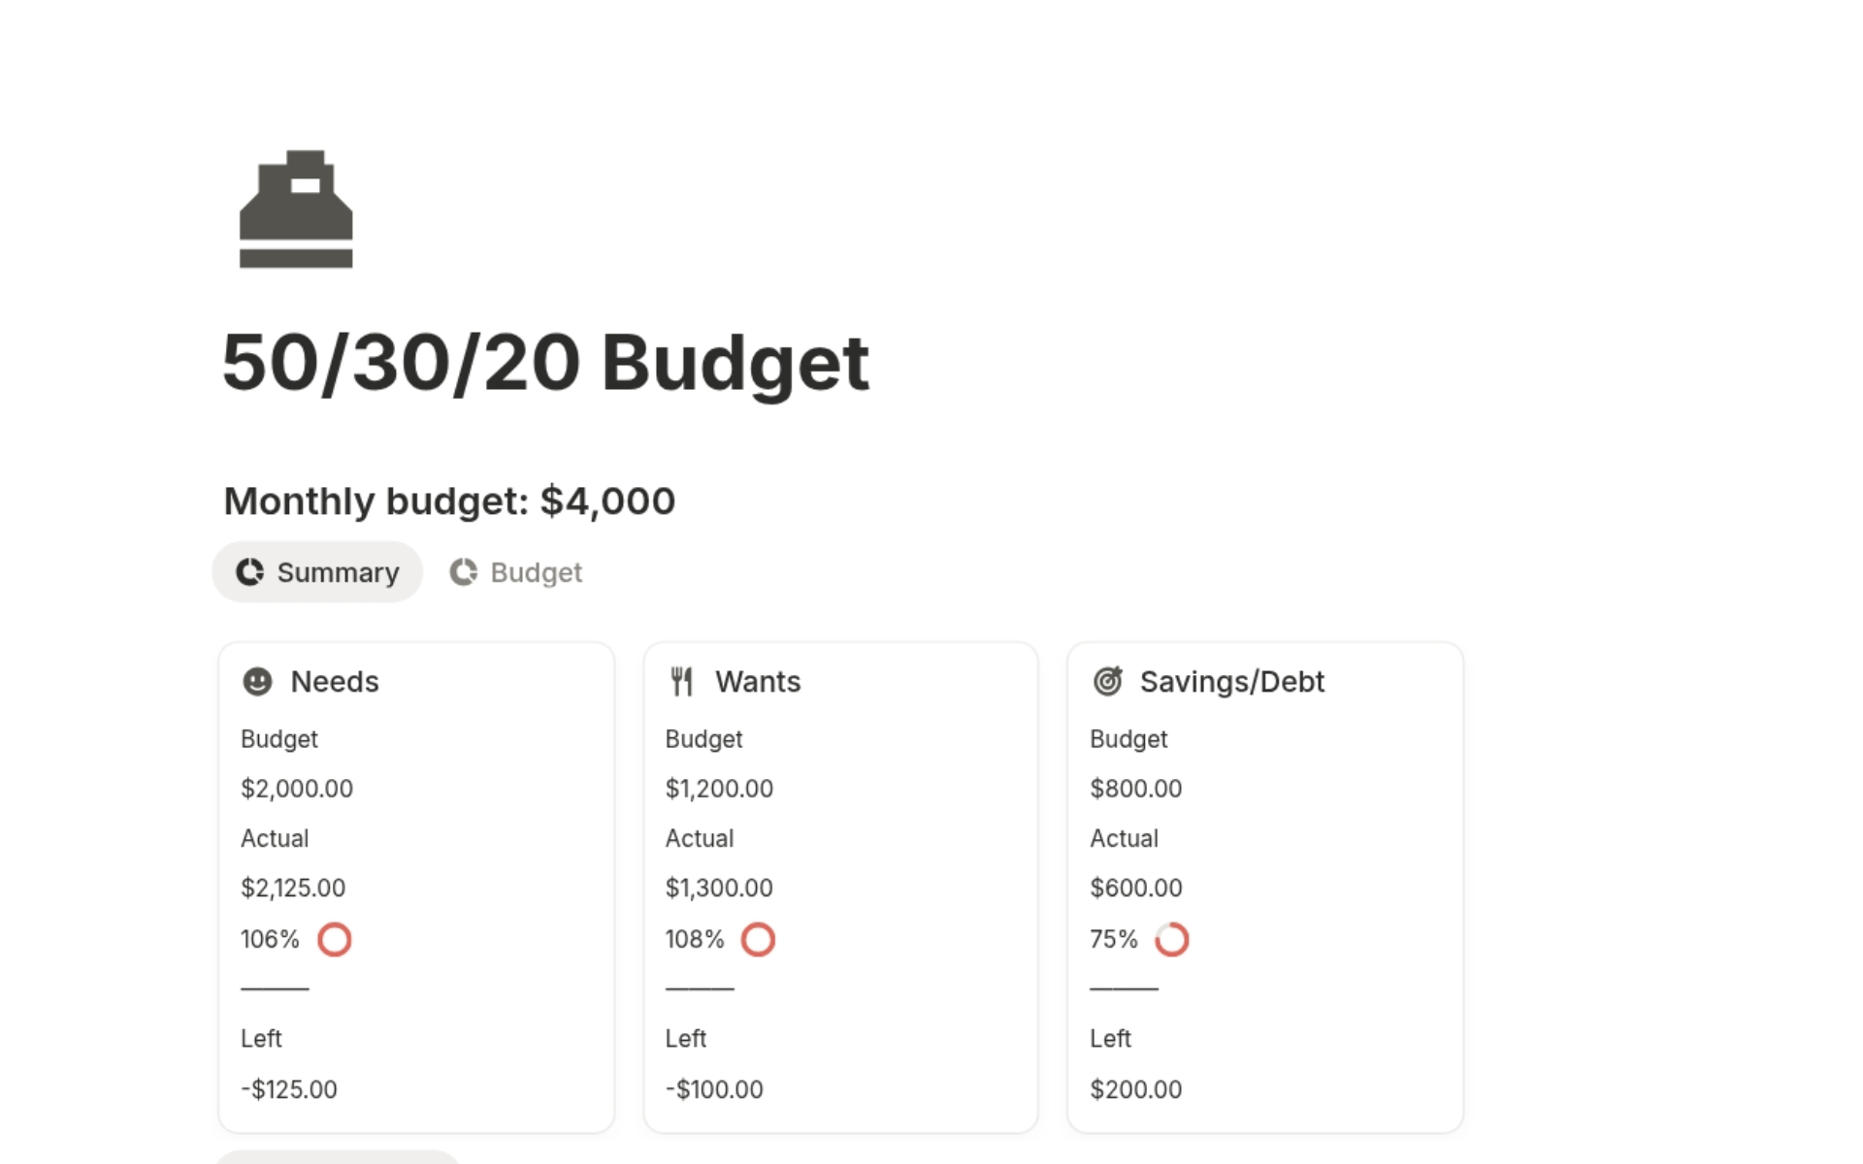The height and width of the screenshot is (1164, 1863).
Task: Click the $200.00 Left value on Savings/Debt
Action: (1136, 1088)
